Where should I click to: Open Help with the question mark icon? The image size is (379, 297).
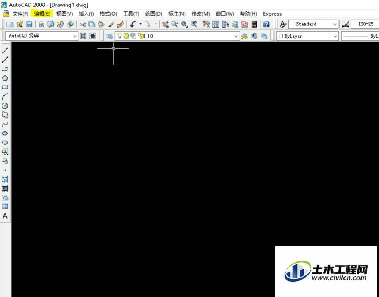(x=266, y=24)
